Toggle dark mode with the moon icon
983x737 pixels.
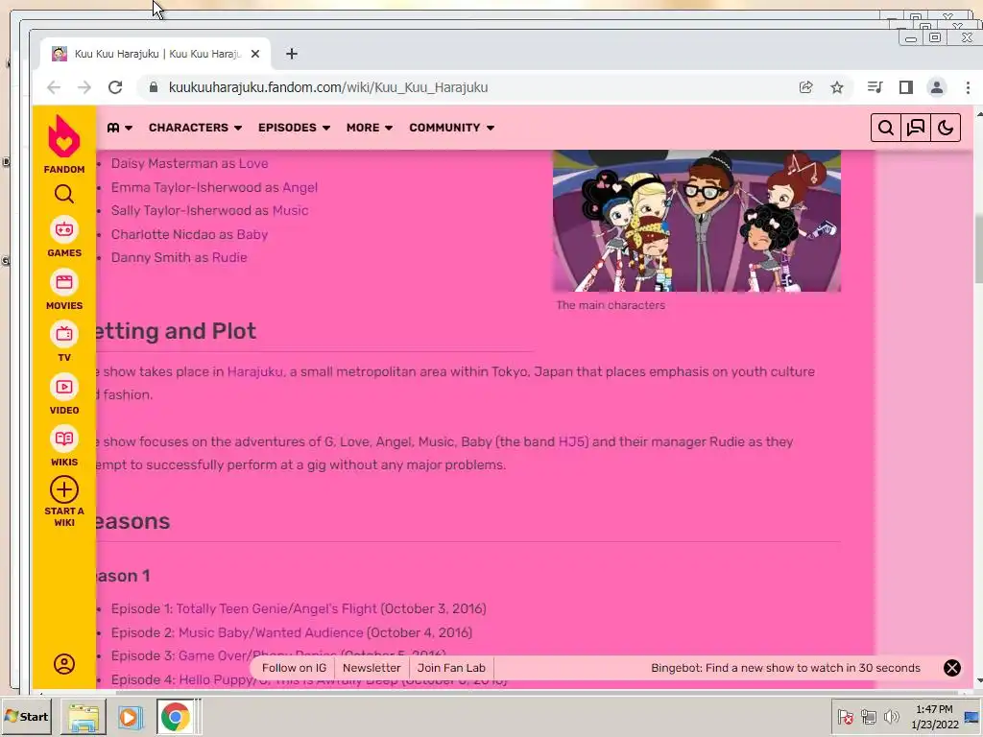(946, 128)
